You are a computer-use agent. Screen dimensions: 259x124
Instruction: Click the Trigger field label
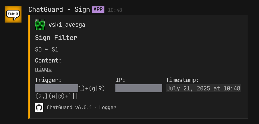tap(48, 80)
